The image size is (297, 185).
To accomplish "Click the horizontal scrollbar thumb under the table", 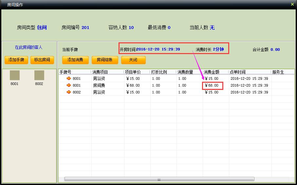I will pyautogui.click(x=159, y=179).
